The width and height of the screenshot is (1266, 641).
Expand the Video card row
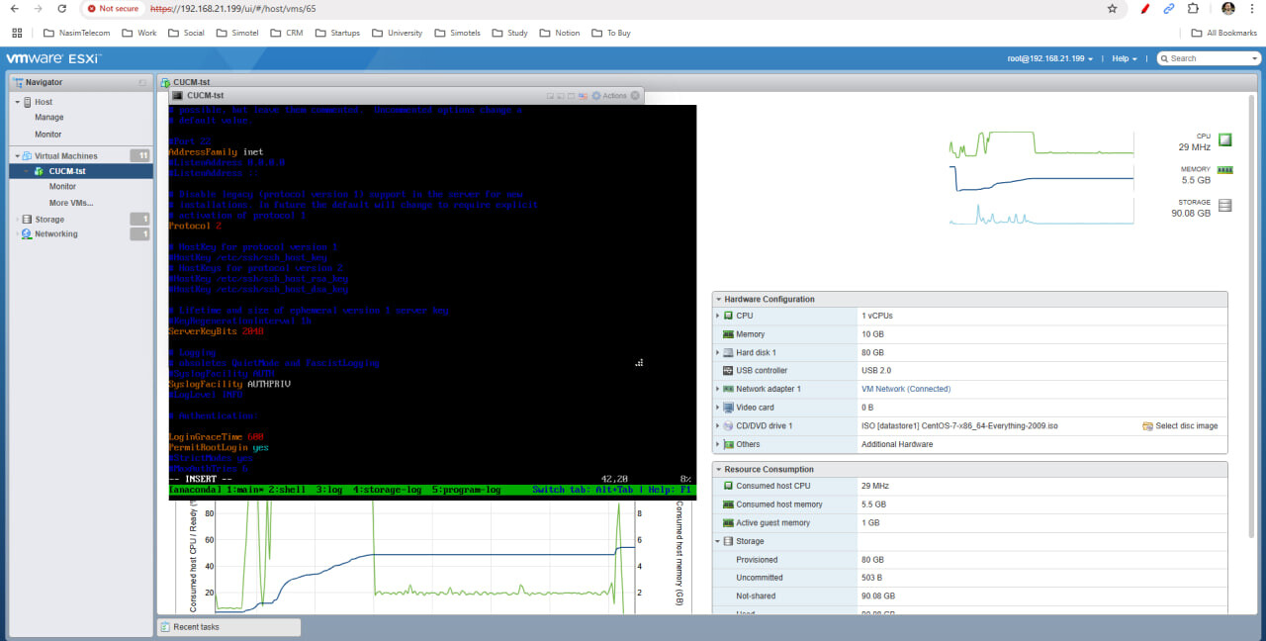718,408
